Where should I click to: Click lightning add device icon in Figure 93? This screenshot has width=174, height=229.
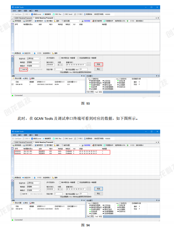point(13,79)
